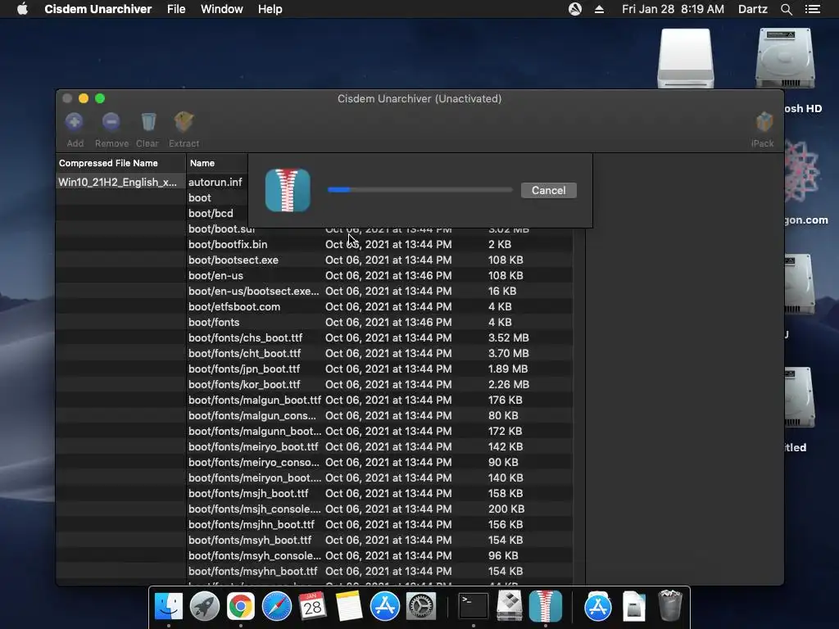Click the Dartz user menu
Image resolution: width=839 pixels, height=629 pixels.
click(752, 9)
